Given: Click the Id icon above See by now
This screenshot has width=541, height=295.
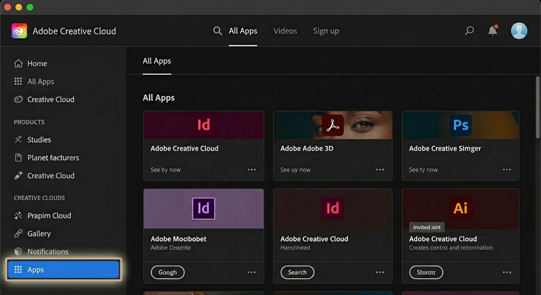Looking at the screenshot, I should 204,125.
